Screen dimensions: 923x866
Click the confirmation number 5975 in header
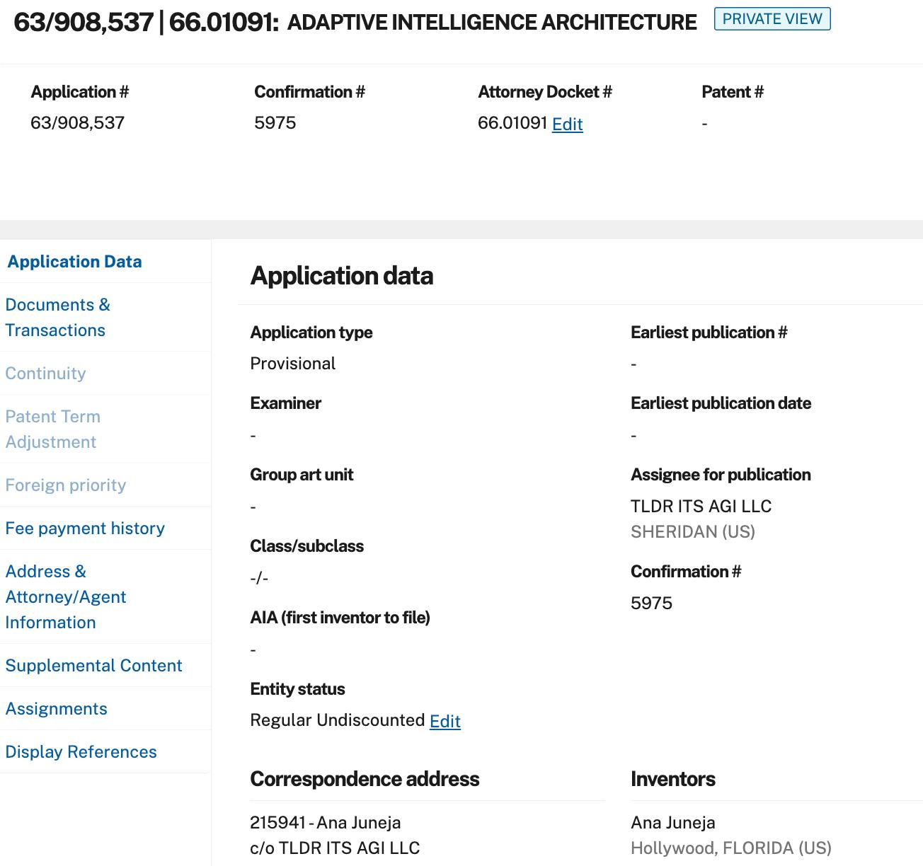(275, 123)
